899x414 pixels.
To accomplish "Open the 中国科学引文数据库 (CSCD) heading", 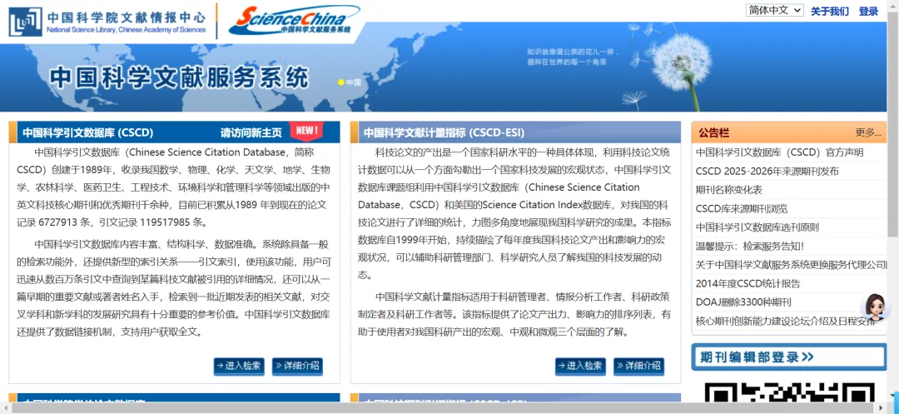I will 88,133.
